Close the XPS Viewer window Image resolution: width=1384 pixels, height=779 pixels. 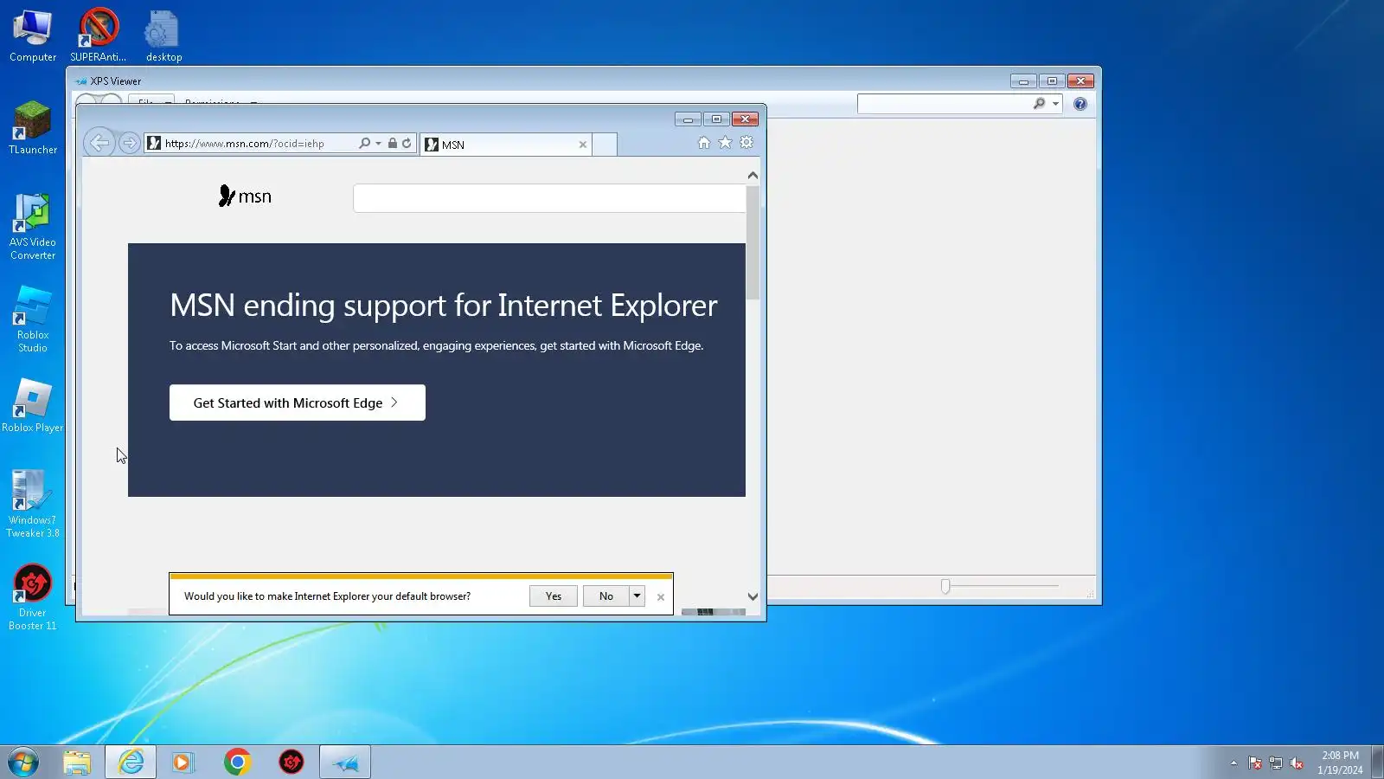pyautogui.click(x=1080, y=81)
